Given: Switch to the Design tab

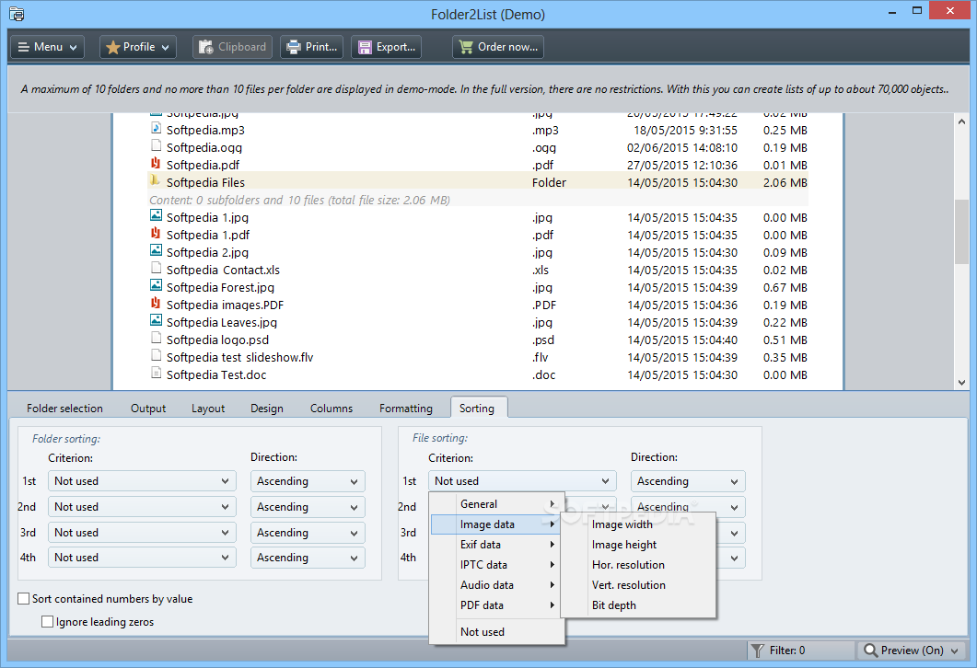Looking at the screenshot, I should coord(267,409).
